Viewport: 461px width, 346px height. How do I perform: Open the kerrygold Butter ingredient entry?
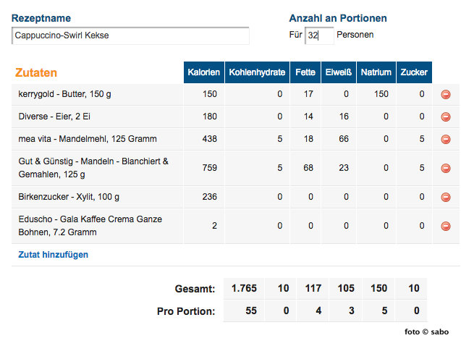tap(64, 94)
